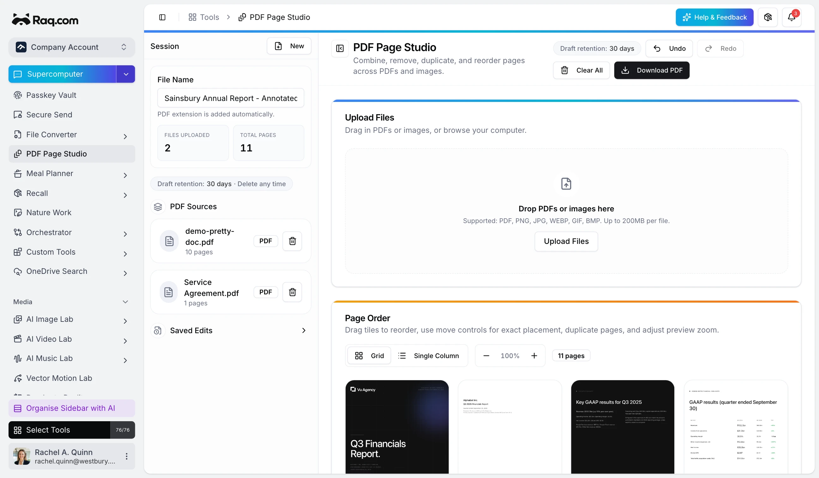Open Nature Work tool
This screenshot has height=478, width=819.
[71, 213]
